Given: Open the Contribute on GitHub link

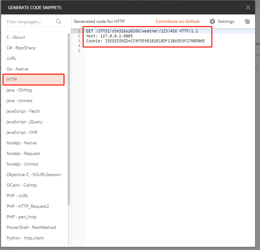Looking at the screenshot, I should pos(177,21).
